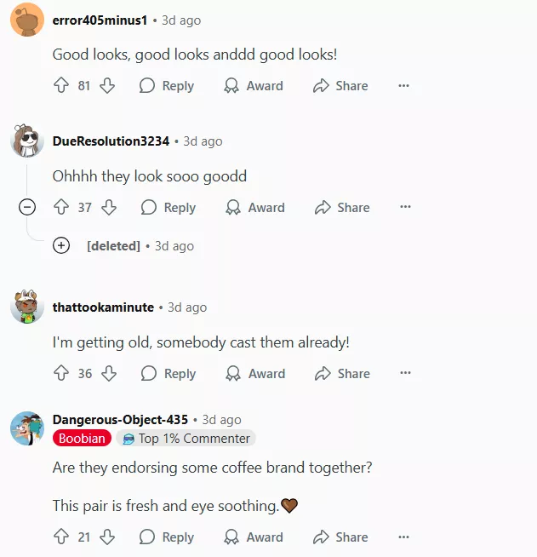
Task: Downvote error405minus1's comment with 81 votes
Action: point(107,86)
